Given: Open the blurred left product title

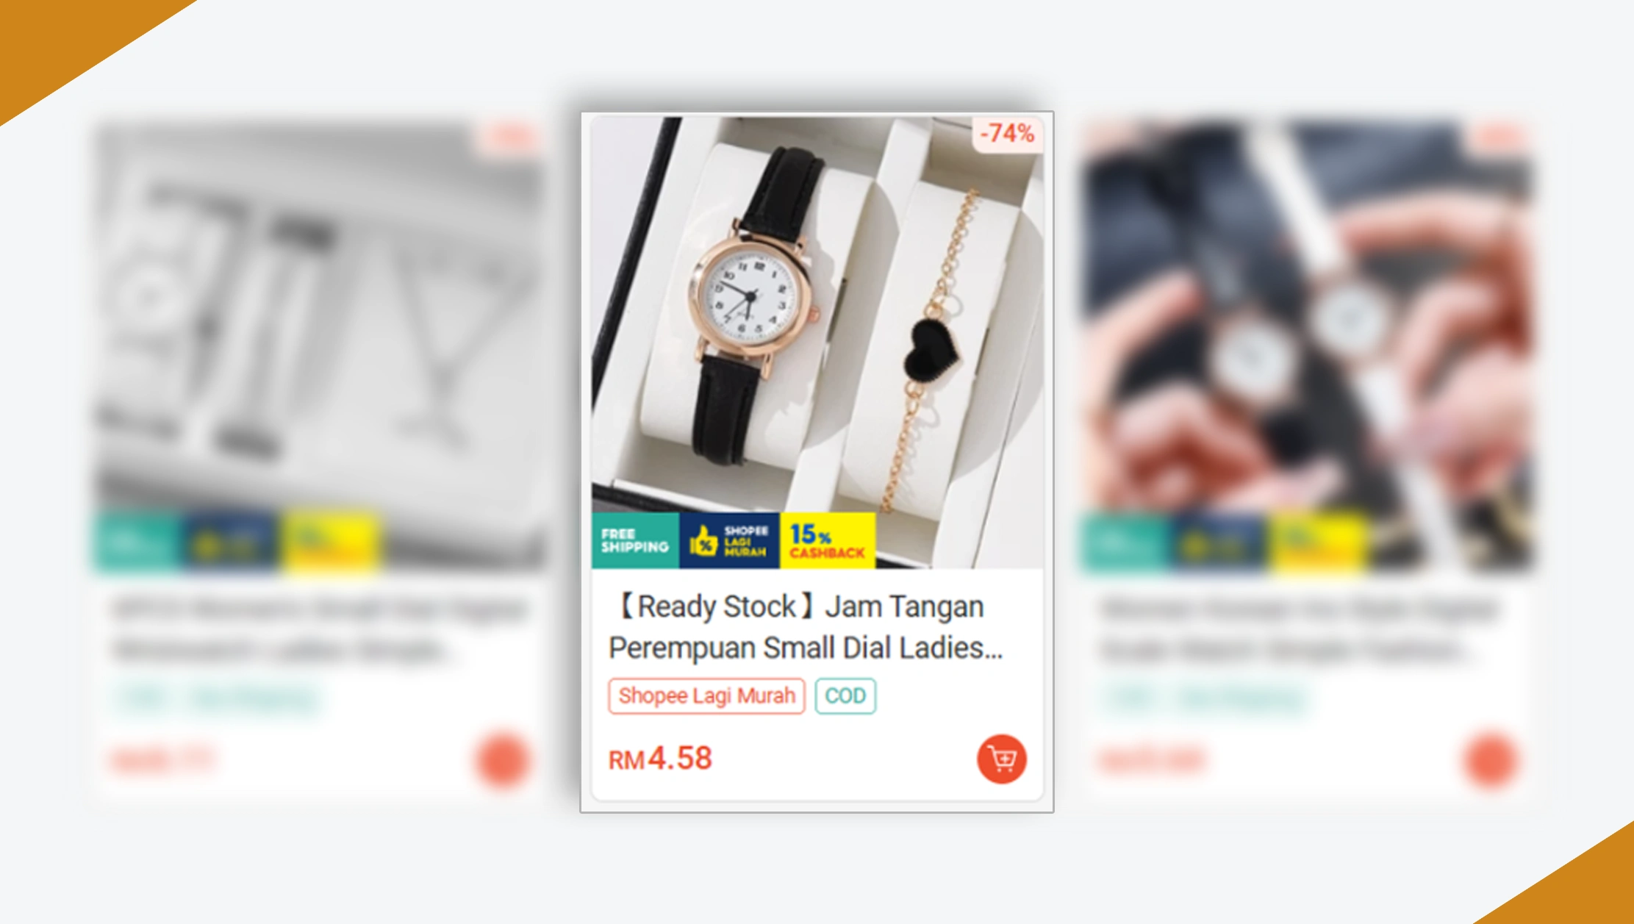Looking at the screenshot, I should click(x=320, y=629).
